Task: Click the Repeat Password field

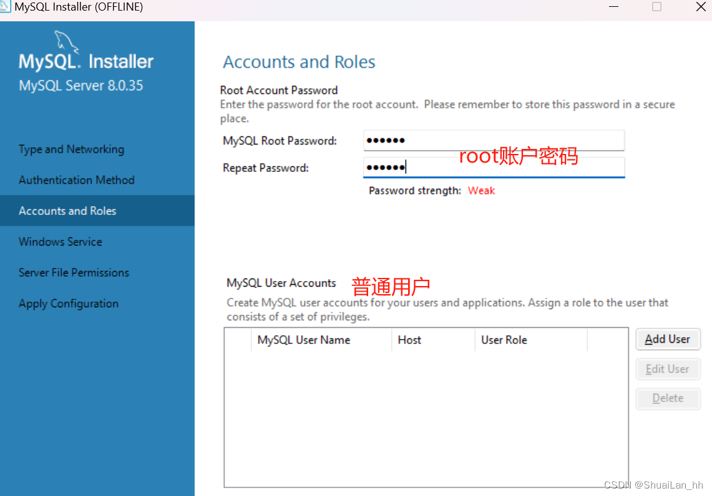Action: [x=493, y=167]
